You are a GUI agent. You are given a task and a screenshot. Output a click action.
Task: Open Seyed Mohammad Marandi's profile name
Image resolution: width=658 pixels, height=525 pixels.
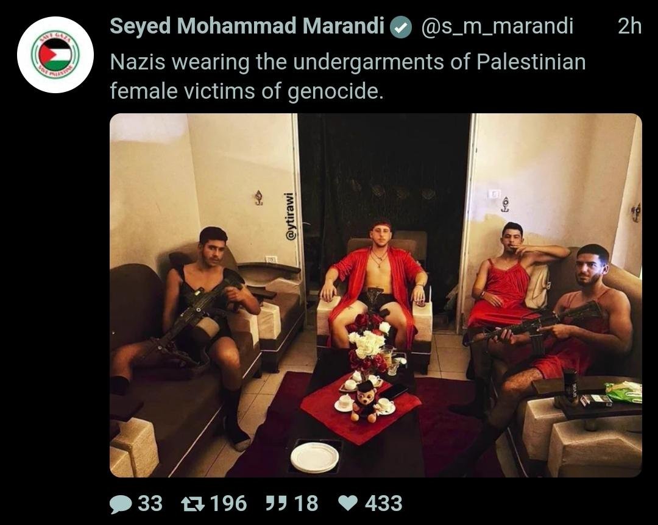tap(247, 26)
